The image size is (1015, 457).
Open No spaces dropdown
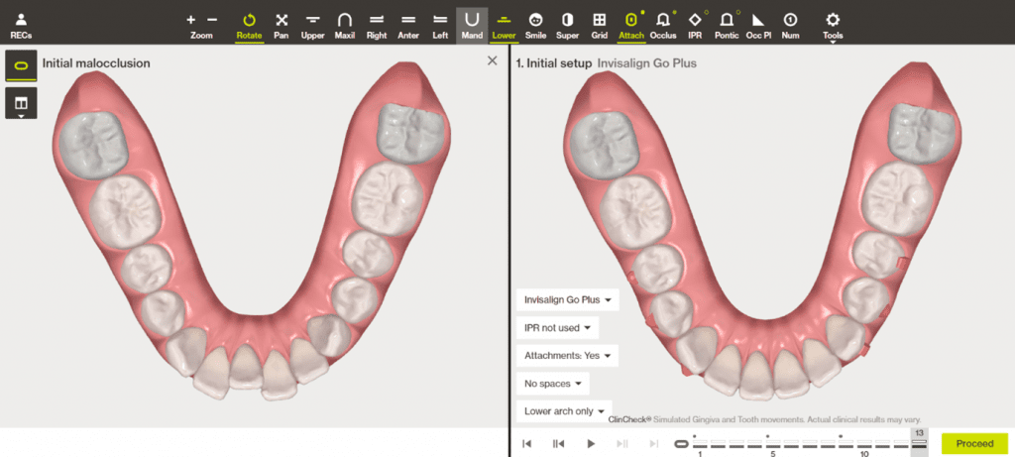click(x=553, y=384)
